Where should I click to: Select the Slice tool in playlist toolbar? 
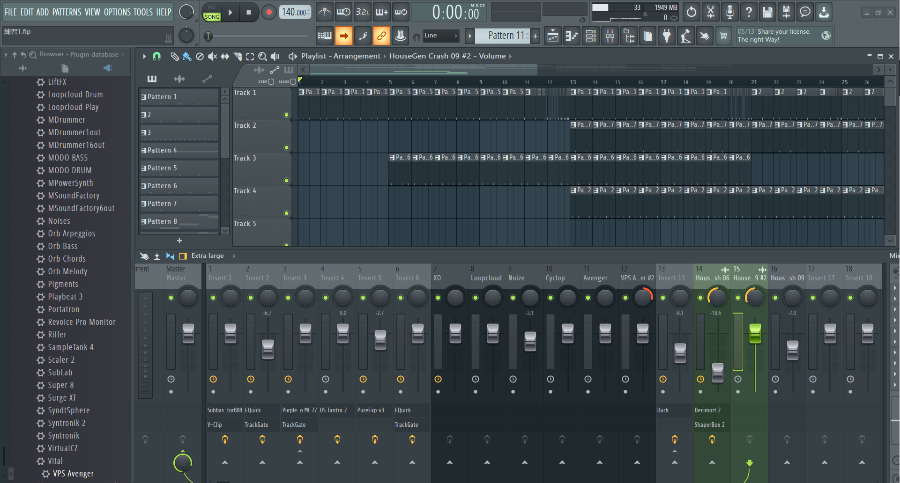coord(238,56)
